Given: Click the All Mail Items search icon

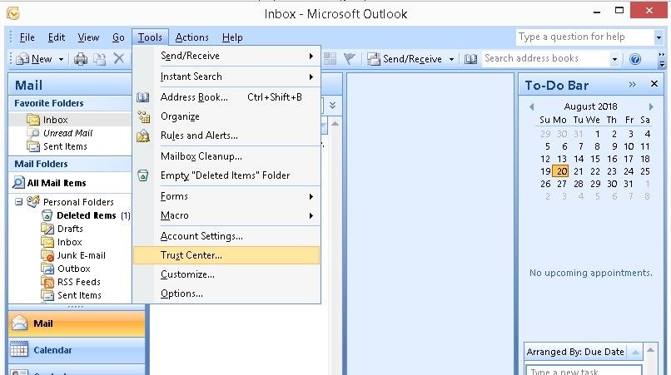Looking at the screenshot, I should 18,183.
